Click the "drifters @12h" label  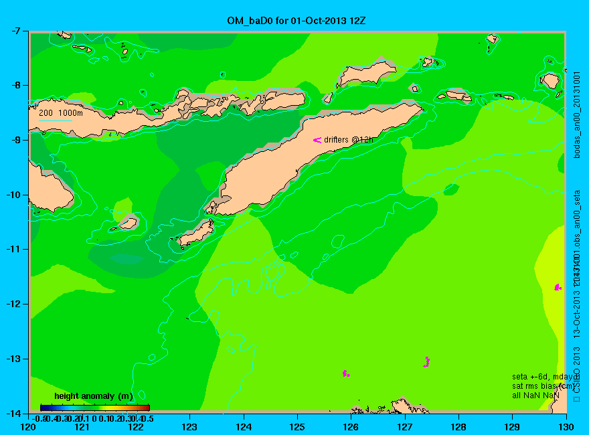pos(349,140)
